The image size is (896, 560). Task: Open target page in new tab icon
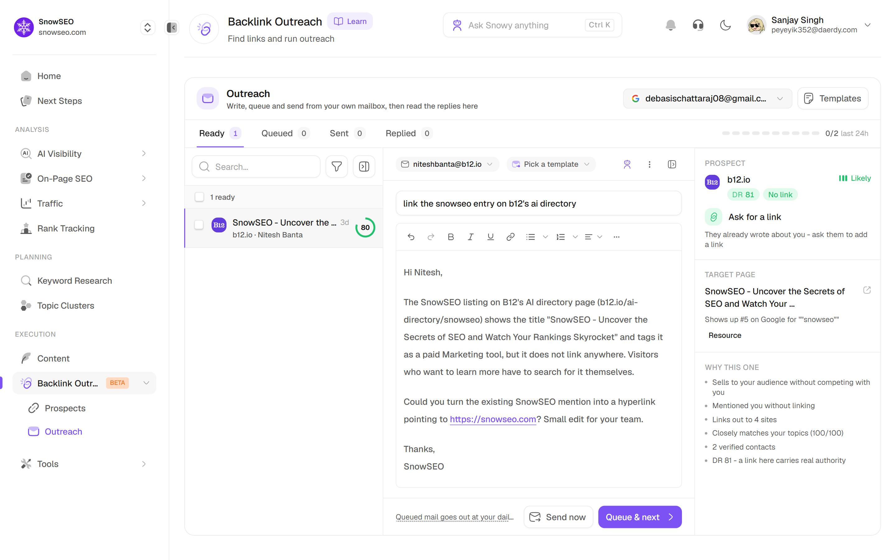point(867,290)
